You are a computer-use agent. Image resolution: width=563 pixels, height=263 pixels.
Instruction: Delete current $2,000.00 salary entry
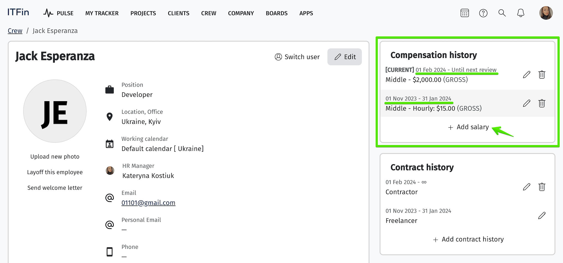click(542, 75)
